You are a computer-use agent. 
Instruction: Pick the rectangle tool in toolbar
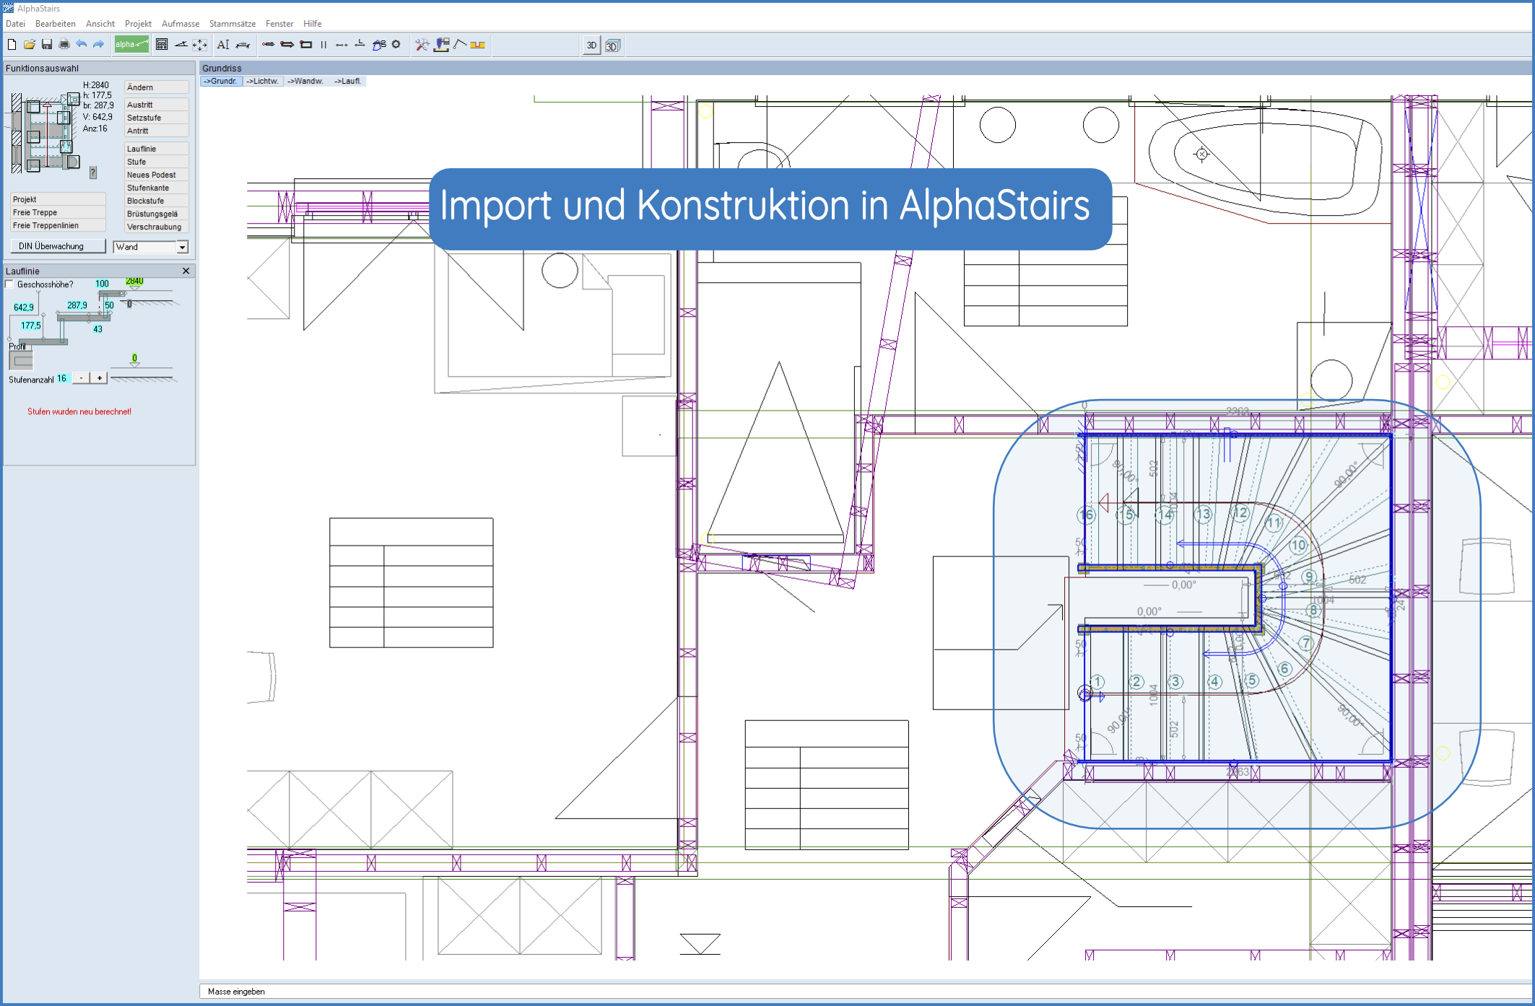coord(306,45)
